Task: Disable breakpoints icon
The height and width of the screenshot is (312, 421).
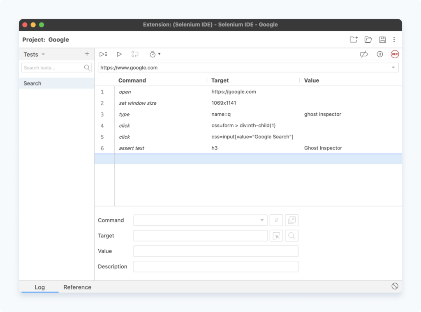Action: 364,55
